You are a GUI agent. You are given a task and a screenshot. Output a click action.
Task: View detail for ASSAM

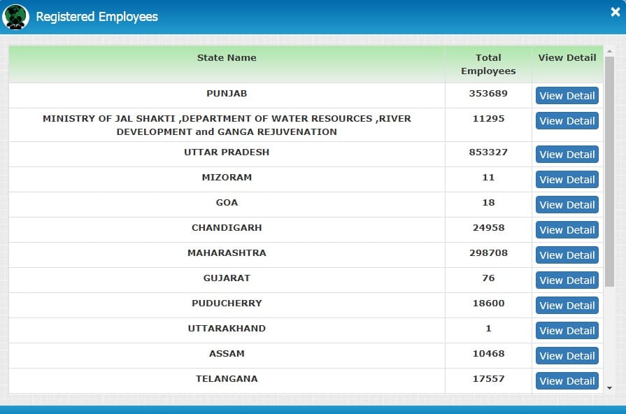[x=567, y=355]
